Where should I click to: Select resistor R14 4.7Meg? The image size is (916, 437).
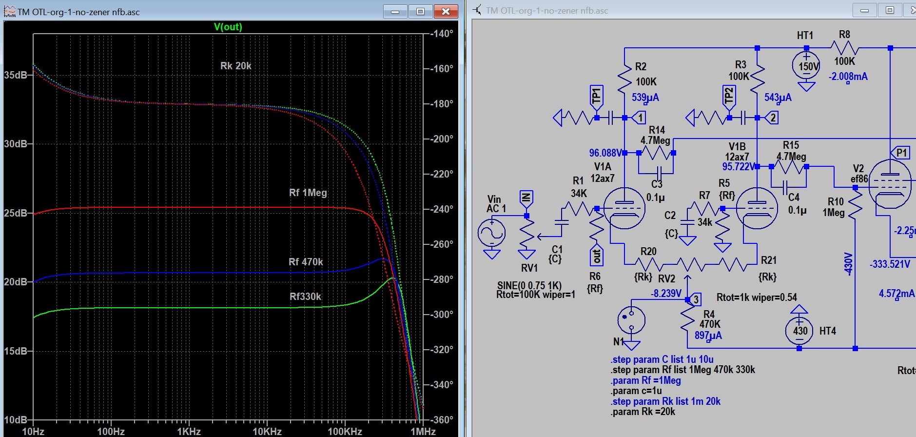click(656, 153)
